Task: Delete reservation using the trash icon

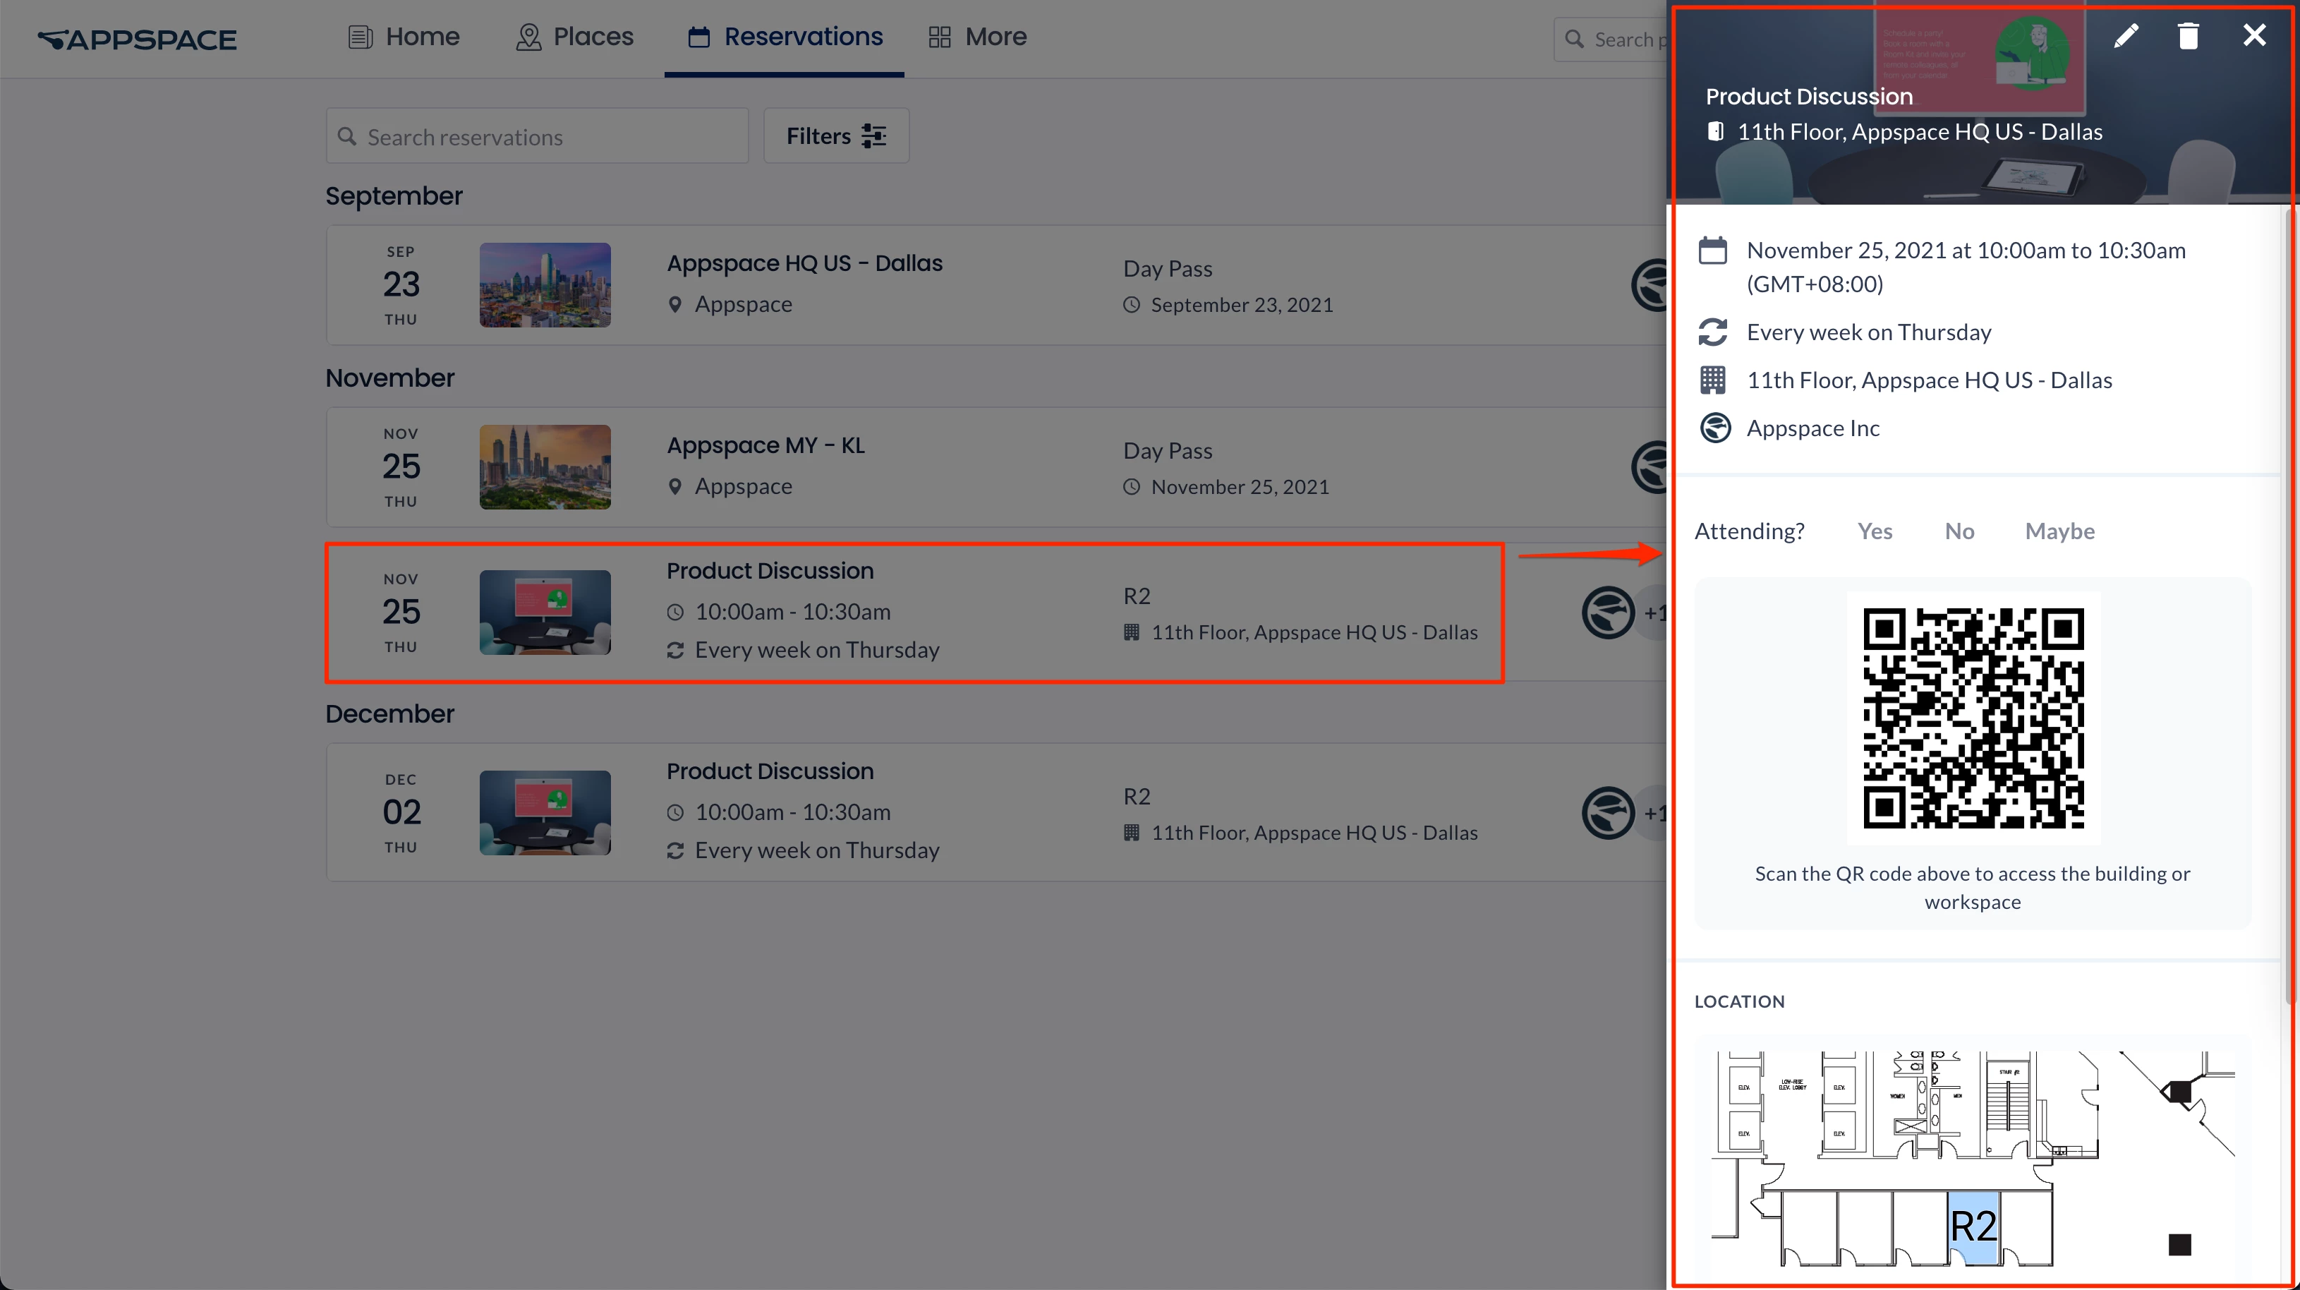Action: tap(2188, 36)
